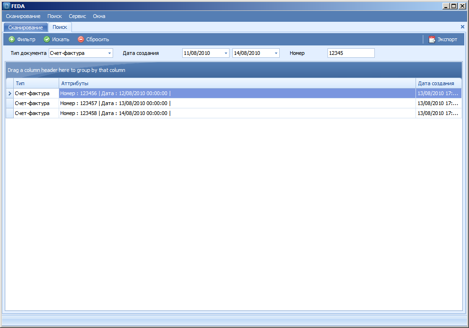Open the Сервис menu
The height and width of the screenshot is (328, 469).
(77, 16)
